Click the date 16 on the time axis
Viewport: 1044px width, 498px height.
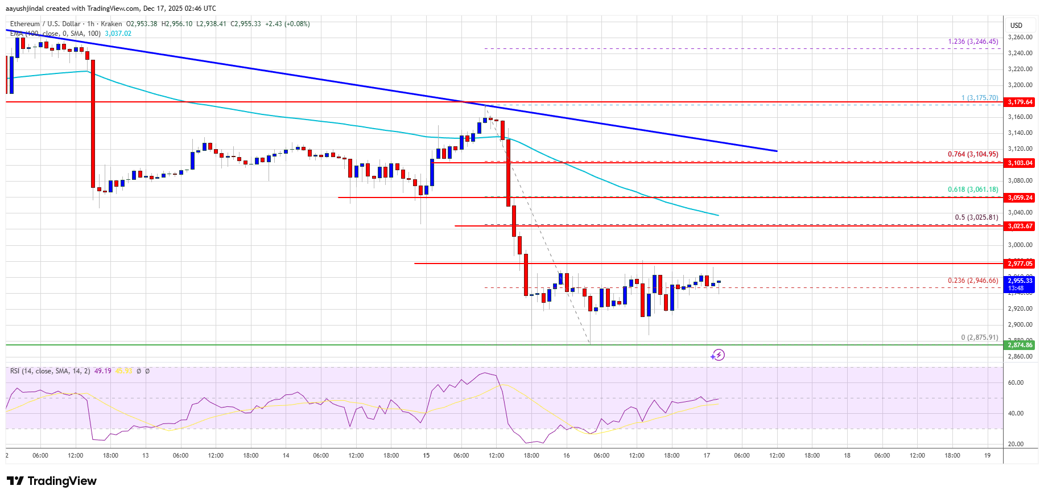point(566,455)
